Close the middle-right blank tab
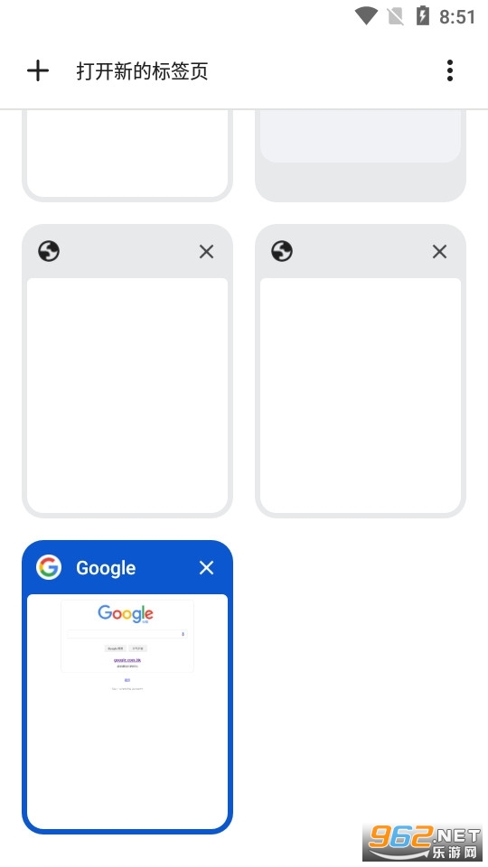 pos(440,252)
